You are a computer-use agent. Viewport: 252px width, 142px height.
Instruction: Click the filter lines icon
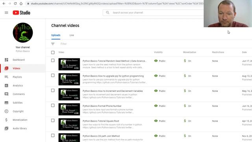click(x=53, y=44)
